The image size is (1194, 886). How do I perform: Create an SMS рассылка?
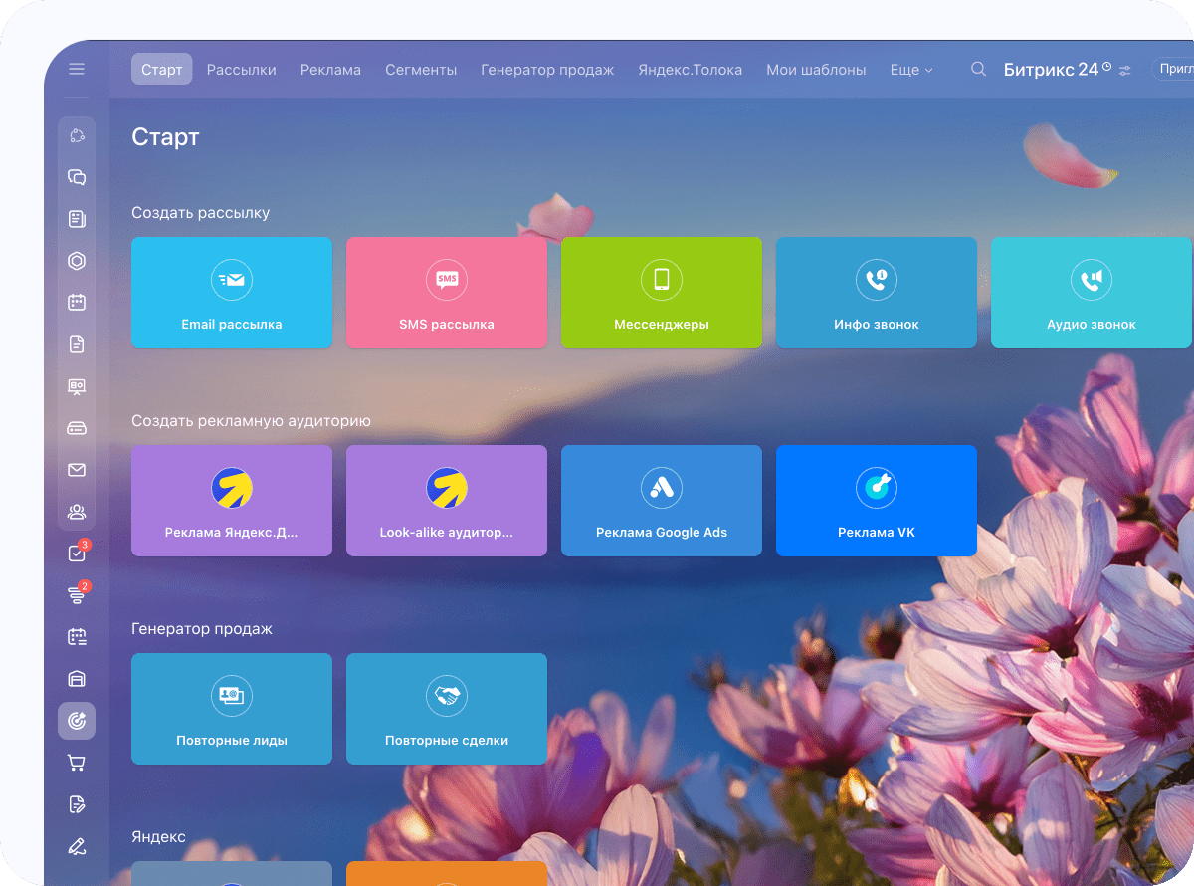[447, 293]
